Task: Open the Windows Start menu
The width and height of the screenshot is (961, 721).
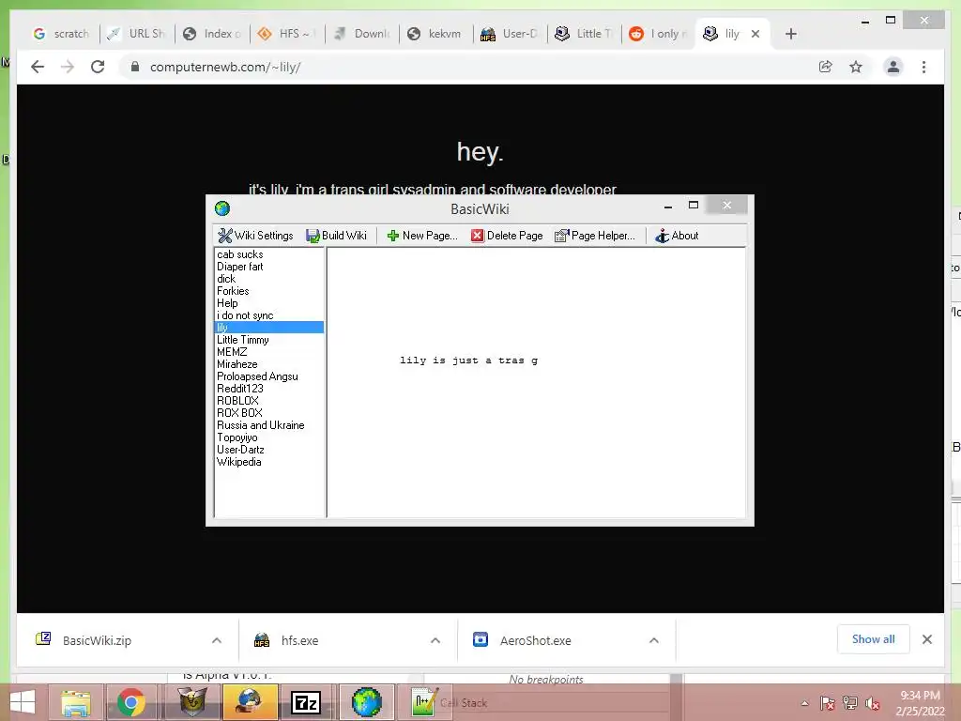Action: (x=23, y=702)
